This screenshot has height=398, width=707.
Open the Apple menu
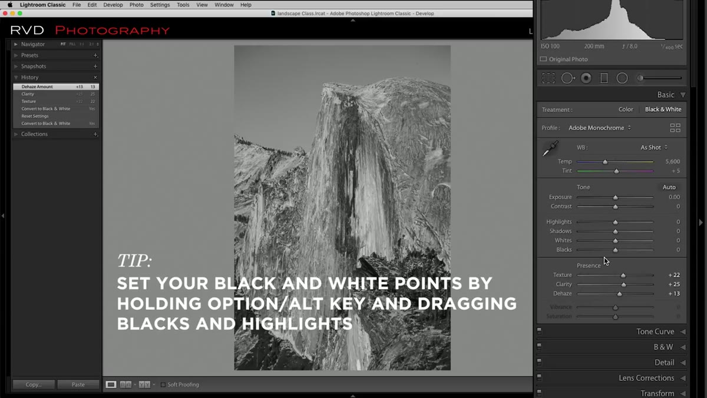9,5
